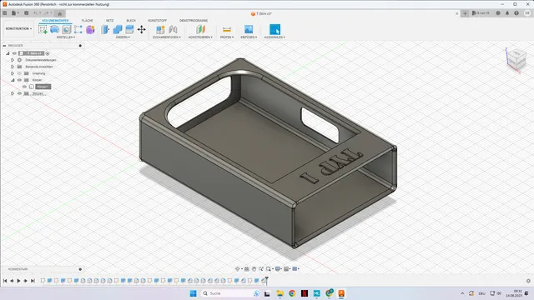Click the Measure ruler icon under Prüfen
The image size is (534, 300).
(227, 30)
